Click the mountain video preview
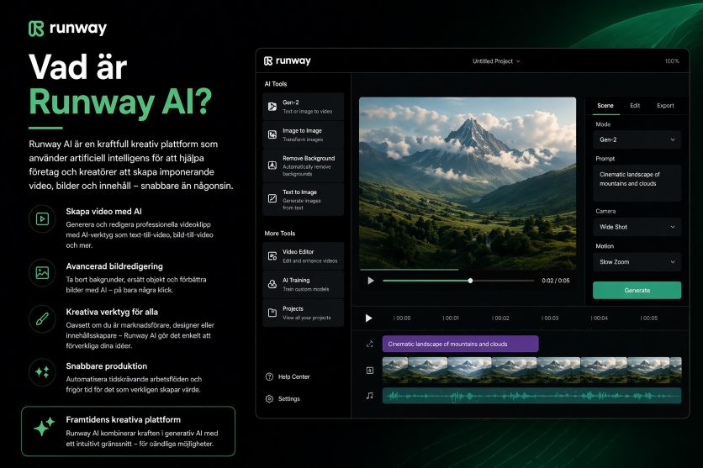This screenshot has height=468, width=703. 468,183
